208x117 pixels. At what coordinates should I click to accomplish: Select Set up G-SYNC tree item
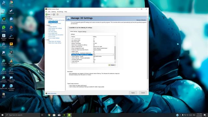[52, 36]
